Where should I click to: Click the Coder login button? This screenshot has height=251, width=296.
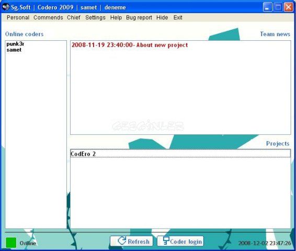(x=180, y=241)
